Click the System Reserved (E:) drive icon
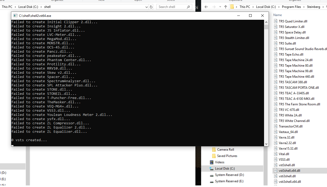 tap(212, 181)
